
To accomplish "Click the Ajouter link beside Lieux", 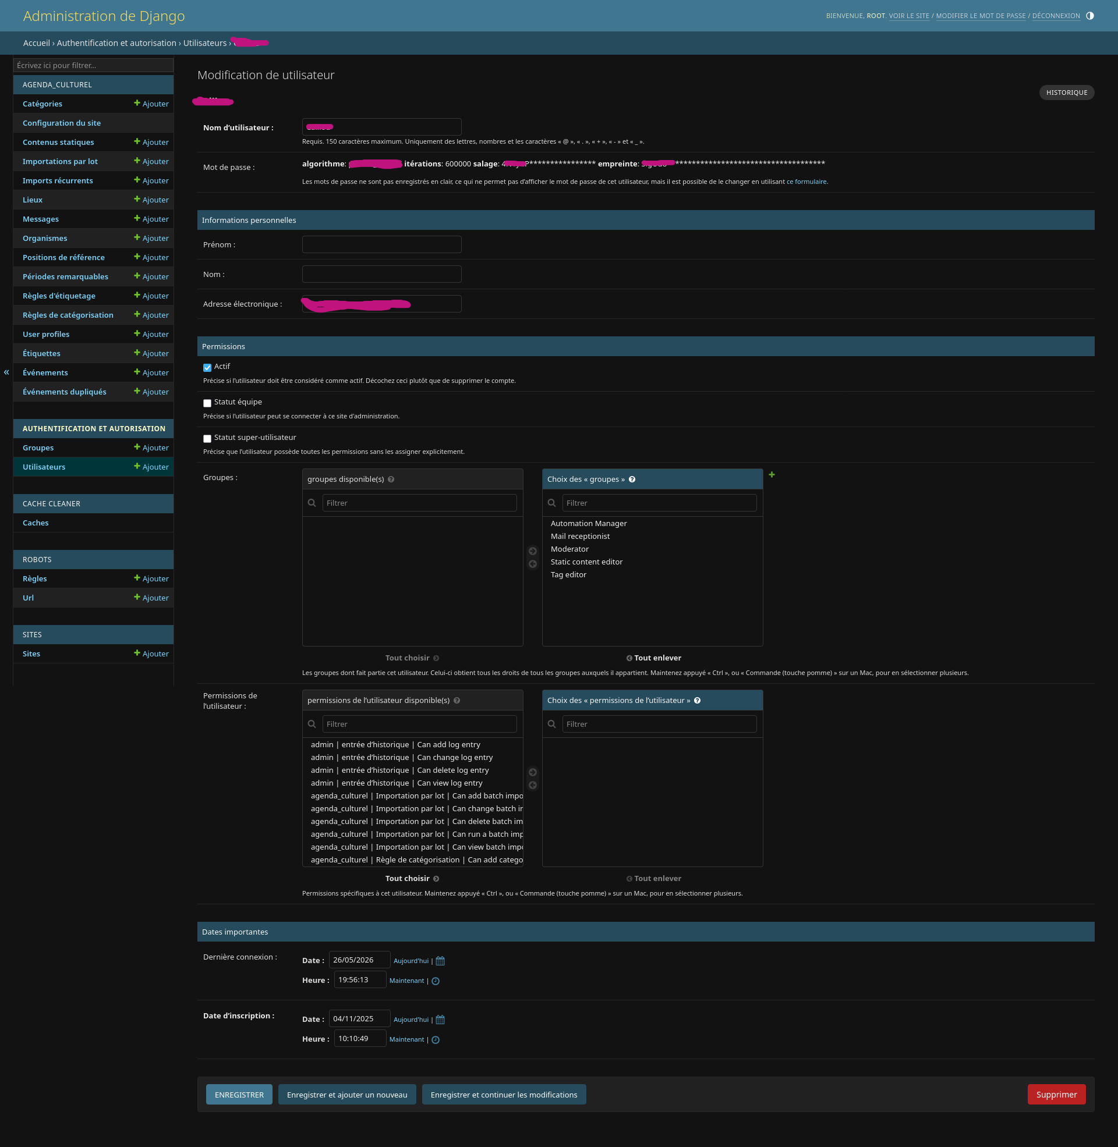I will (x=151, y=200).
